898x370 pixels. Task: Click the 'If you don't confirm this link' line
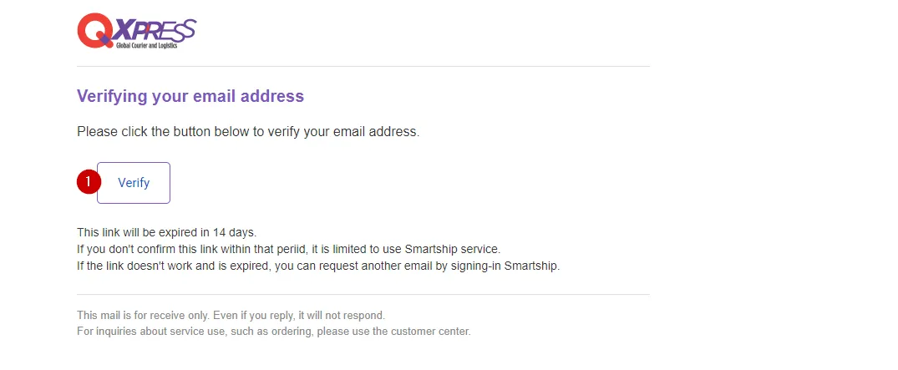[x=288, y=249]
